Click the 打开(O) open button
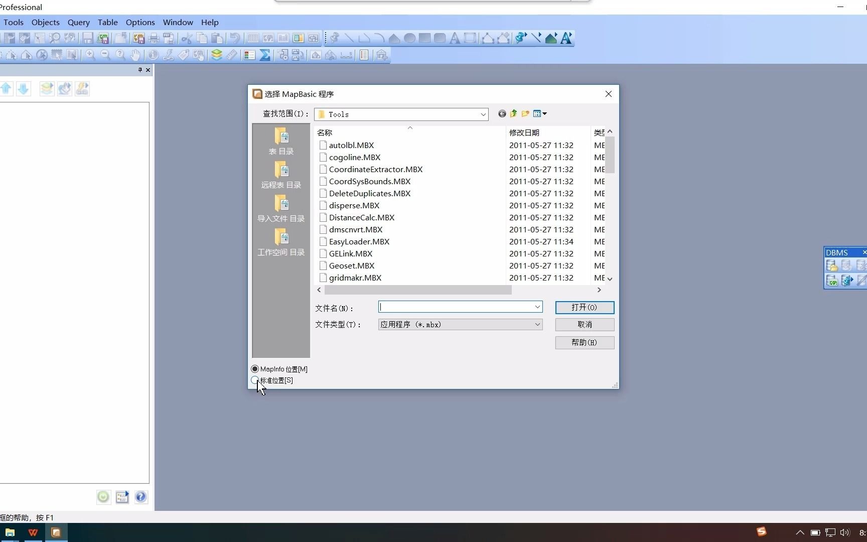This screenshot has width=867, height=542. 585,307
